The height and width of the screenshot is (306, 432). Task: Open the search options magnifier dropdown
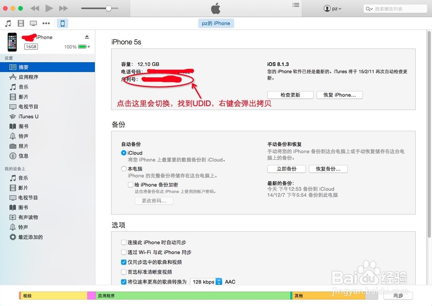[369, 9]
